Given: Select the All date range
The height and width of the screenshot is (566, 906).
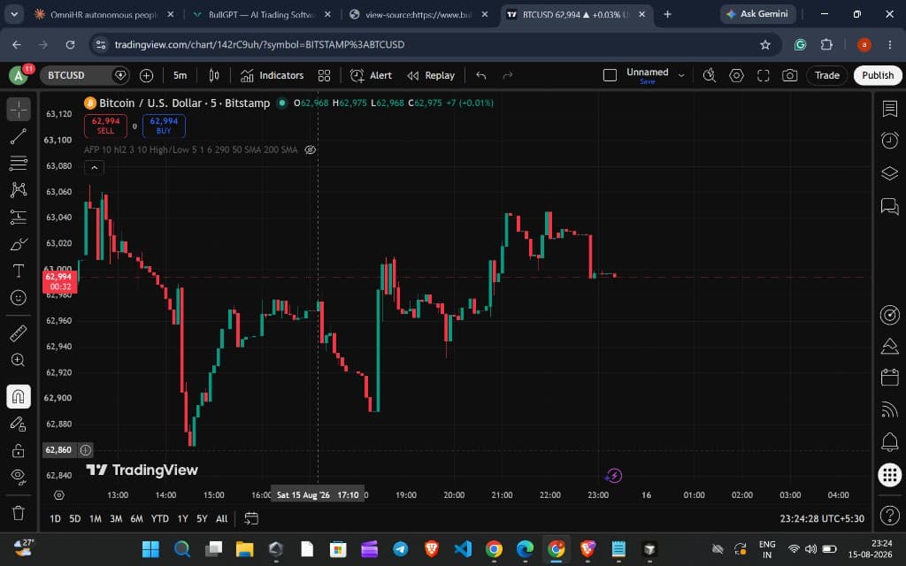Looking at the screenshot, I should pyautogui.click(x=222, y=518).
